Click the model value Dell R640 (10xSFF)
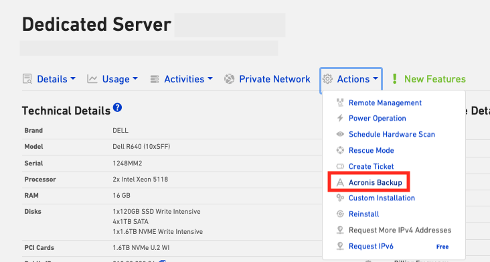Image resolution: width=490 pixels, height=262 pixels. [141, 147]
